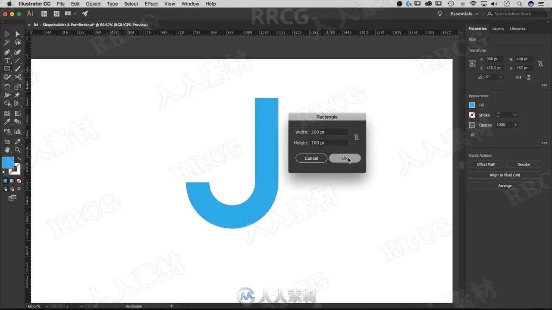The height and width of the screenshot is (310, 552).
Task: Click the Width field in Rectangle dialog
Action: click(x=329, y=132)
